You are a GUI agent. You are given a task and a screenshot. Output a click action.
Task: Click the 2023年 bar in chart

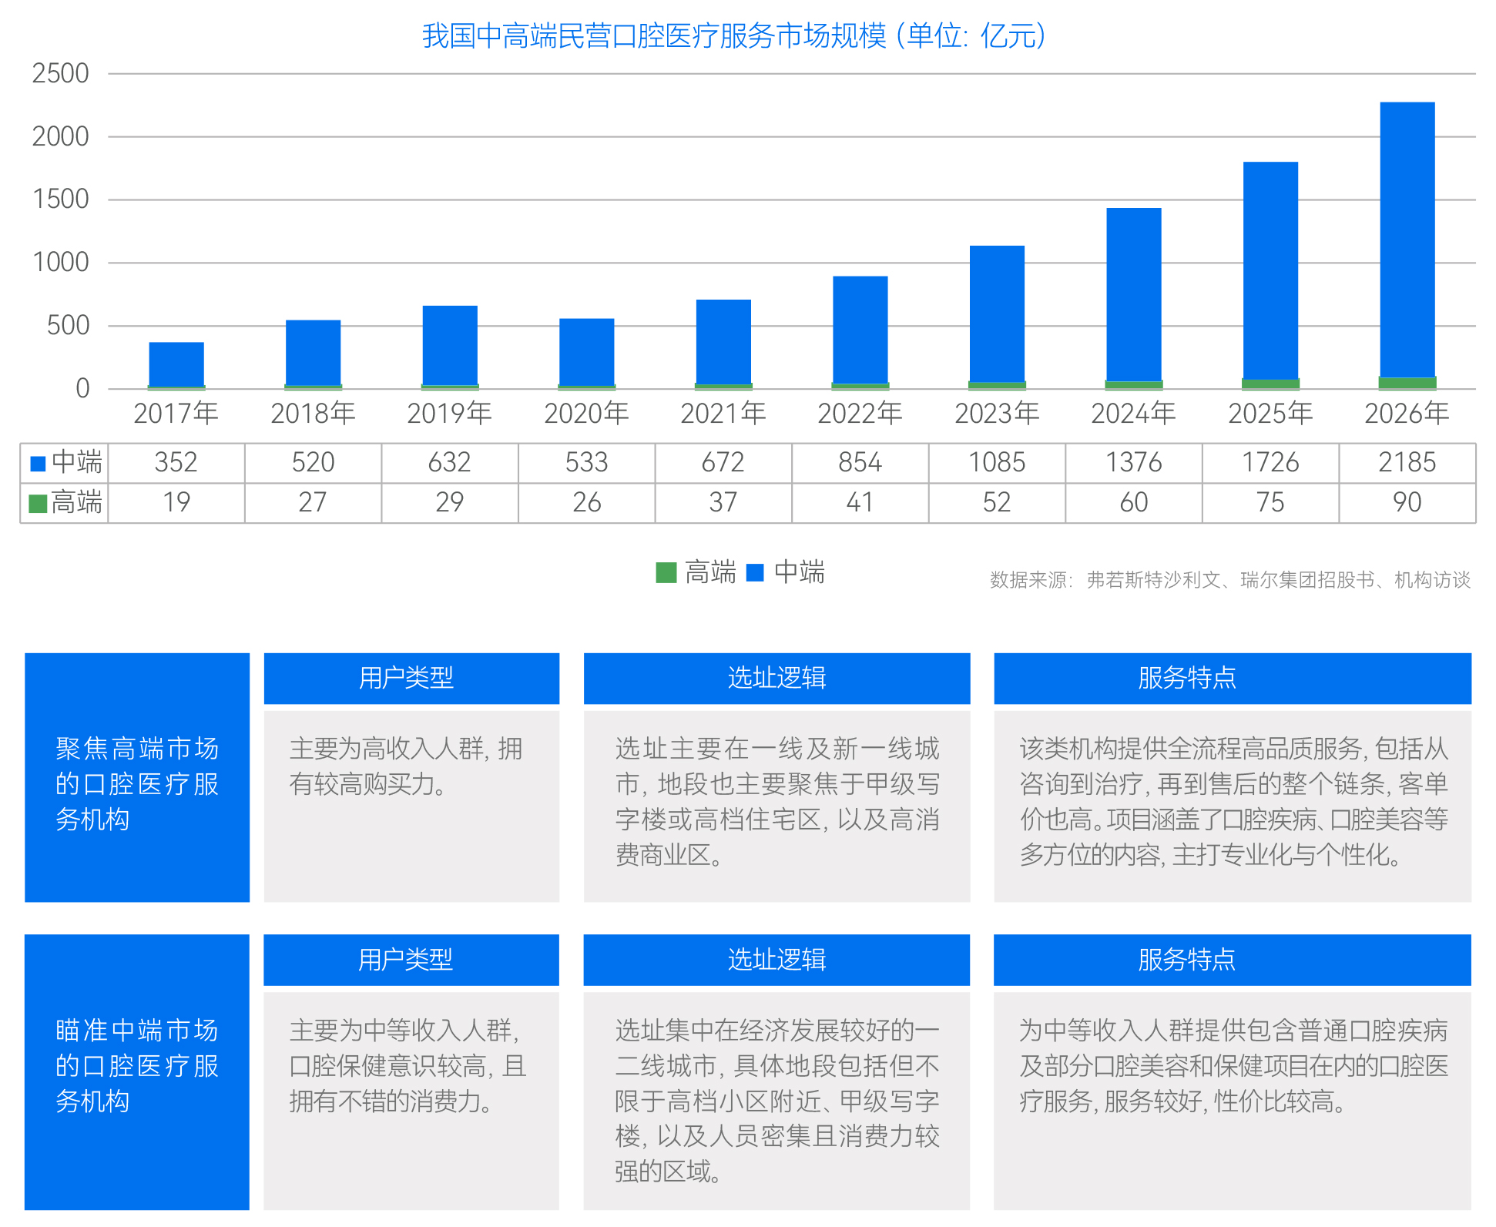point(997,313)
